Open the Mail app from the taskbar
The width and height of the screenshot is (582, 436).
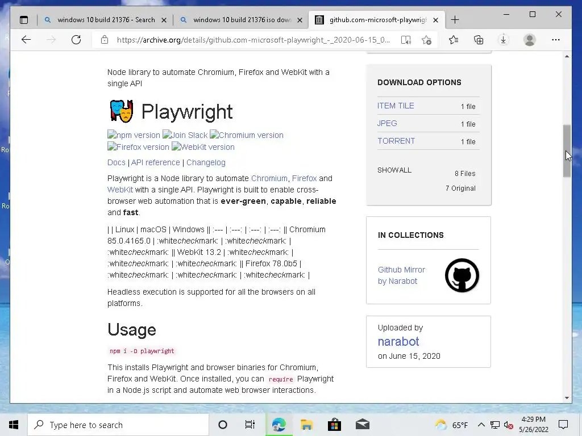pos(362,425)
